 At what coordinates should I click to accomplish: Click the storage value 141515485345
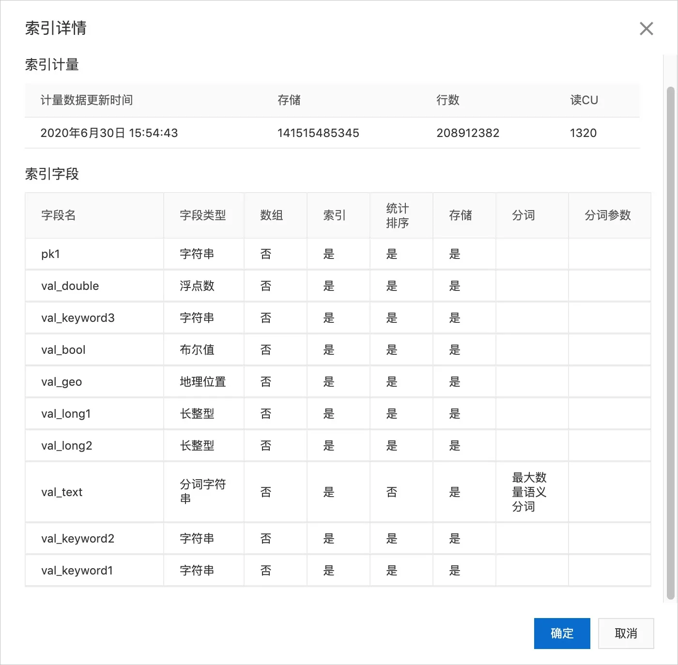pos(318,133)
